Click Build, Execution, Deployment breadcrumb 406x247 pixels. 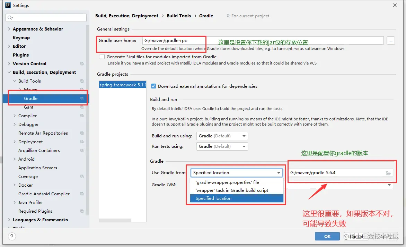click(127, 16)
